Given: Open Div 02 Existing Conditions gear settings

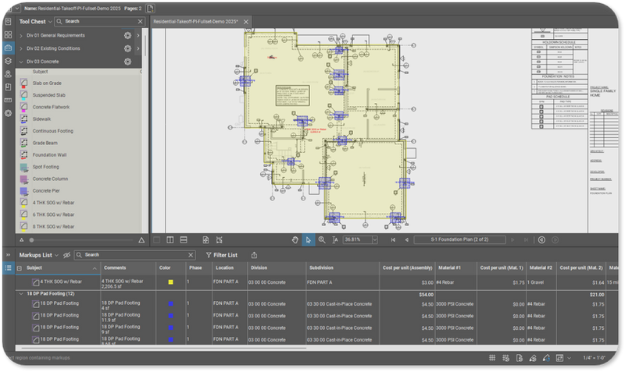Looking at the screenshot, I should coord(127,48).
